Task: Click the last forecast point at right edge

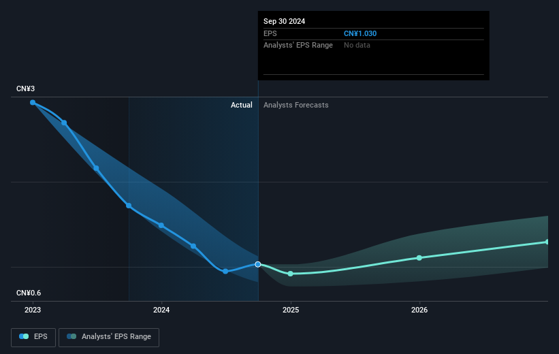Action: [547, 242]
